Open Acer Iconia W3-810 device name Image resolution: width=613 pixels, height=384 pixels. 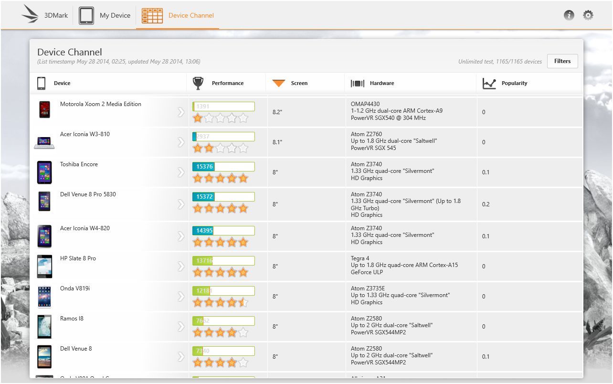tap(85, 134)
